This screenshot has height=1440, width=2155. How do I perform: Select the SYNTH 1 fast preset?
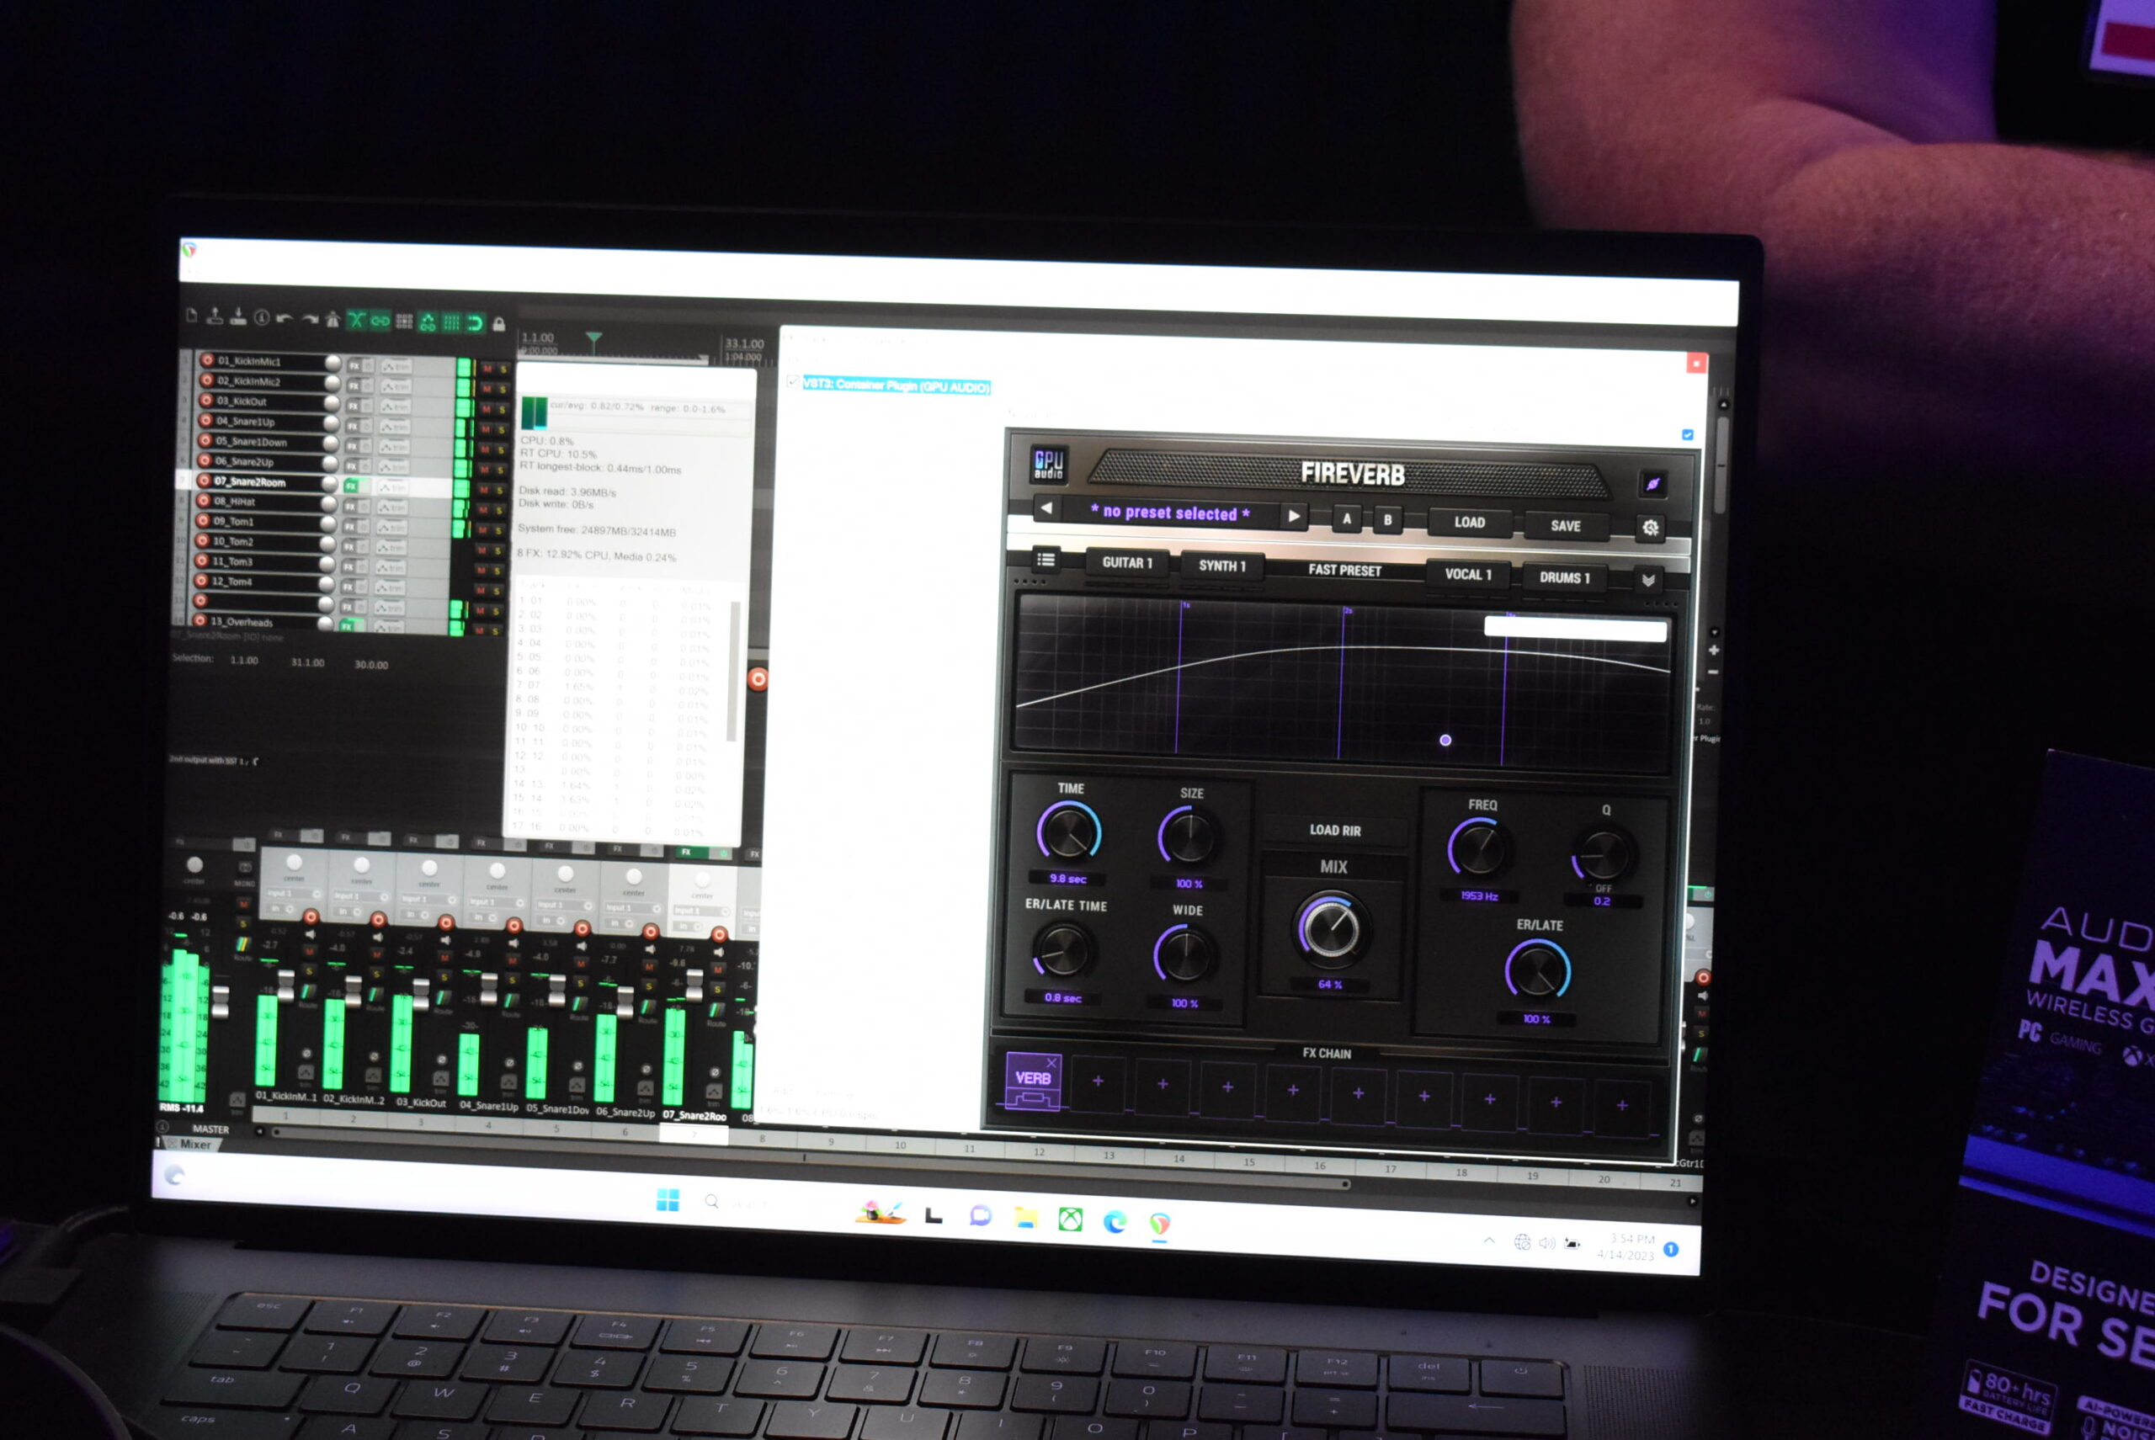point(1221,566)
